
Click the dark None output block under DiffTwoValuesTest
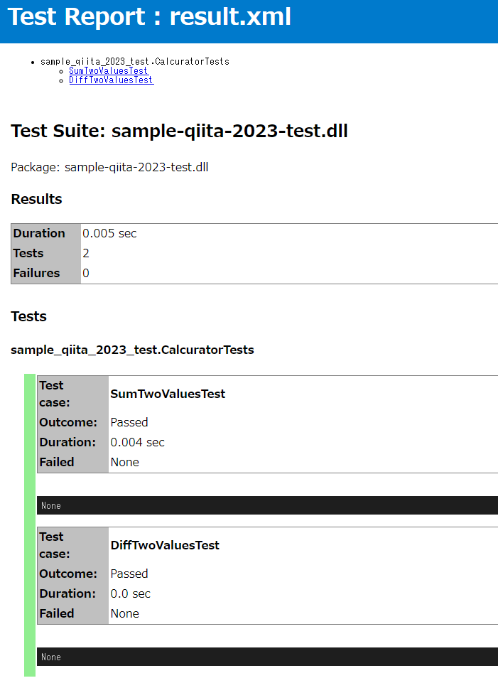(267, 657)
